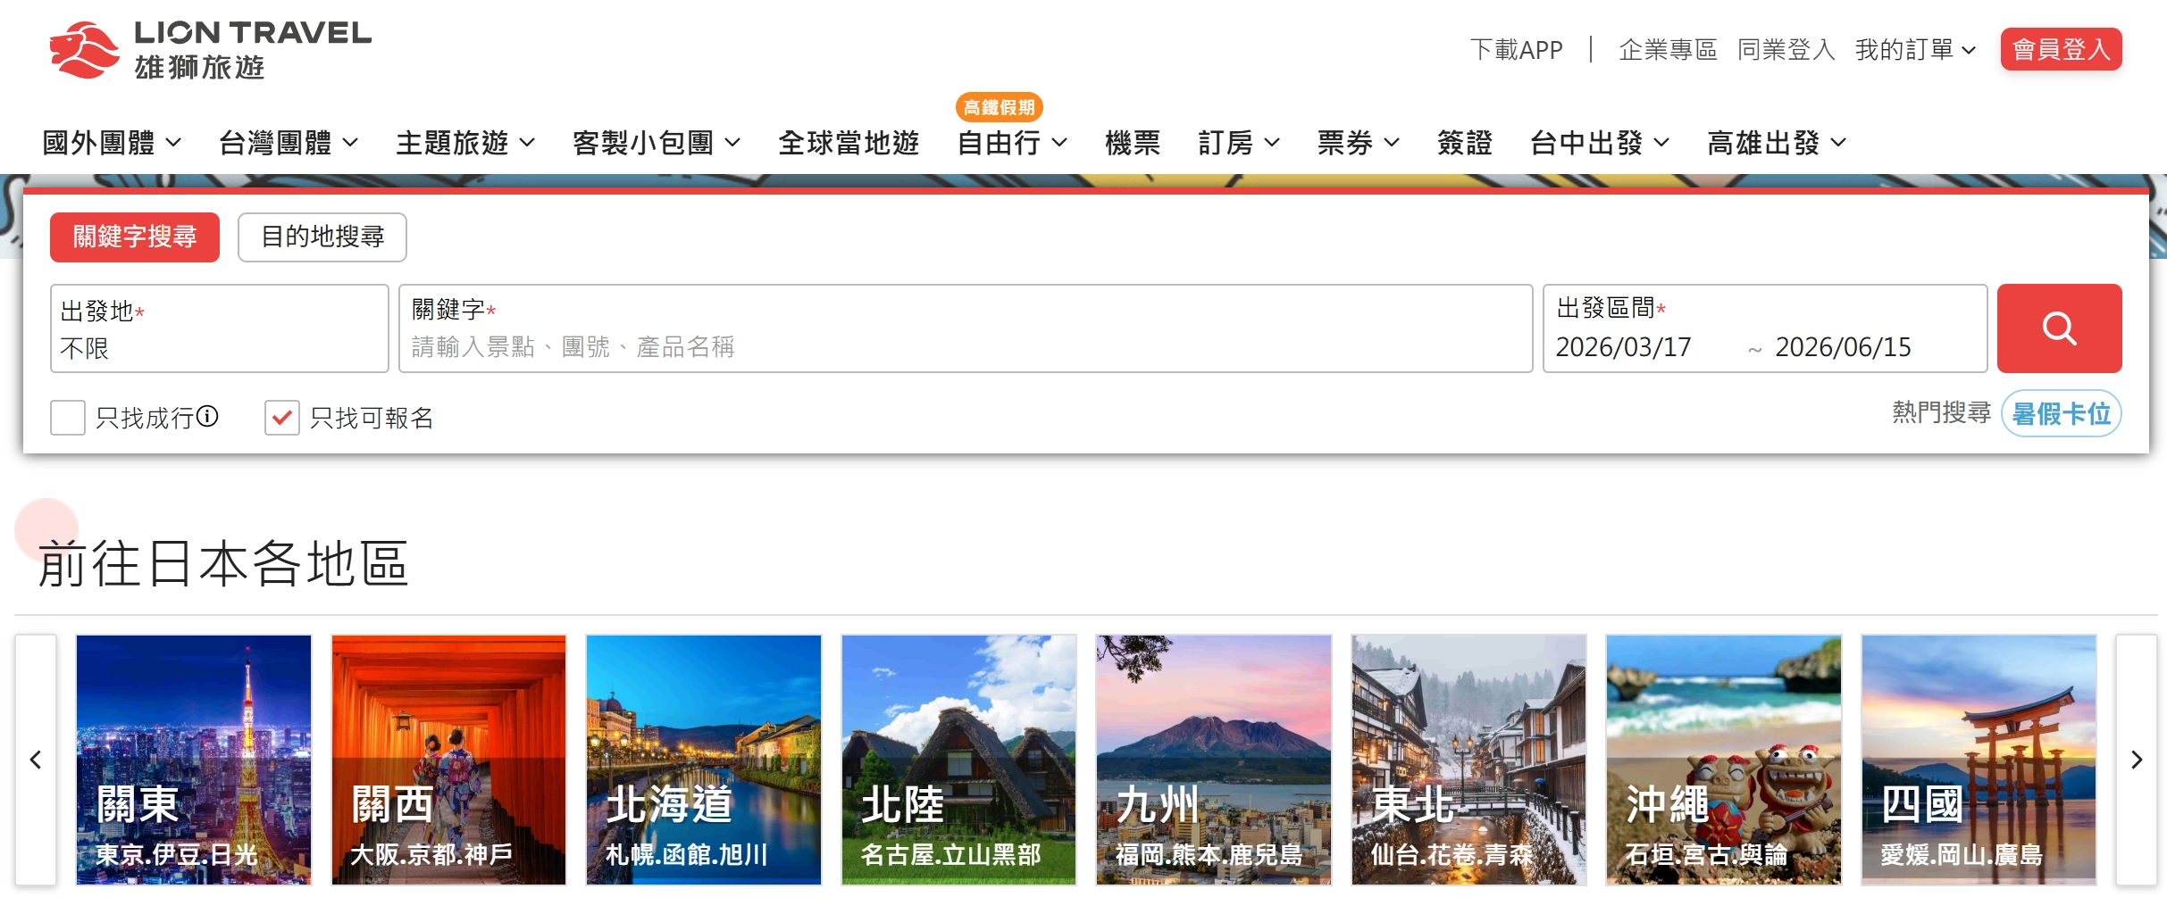The height and width of the screenshot is (914, 2167).
Task: Select the 關鍵字搜尋 tab
Action: click(x=135, y=237)
